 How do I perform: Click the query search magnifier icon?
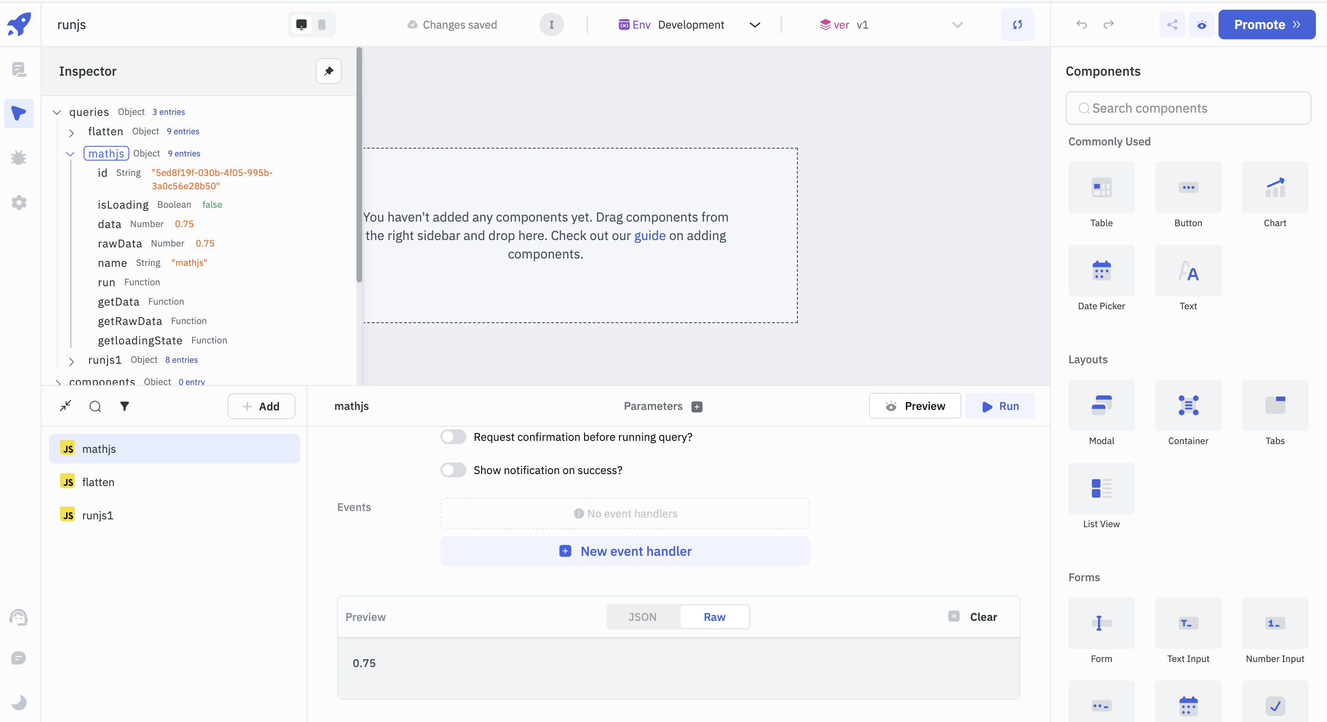[95, 406]
